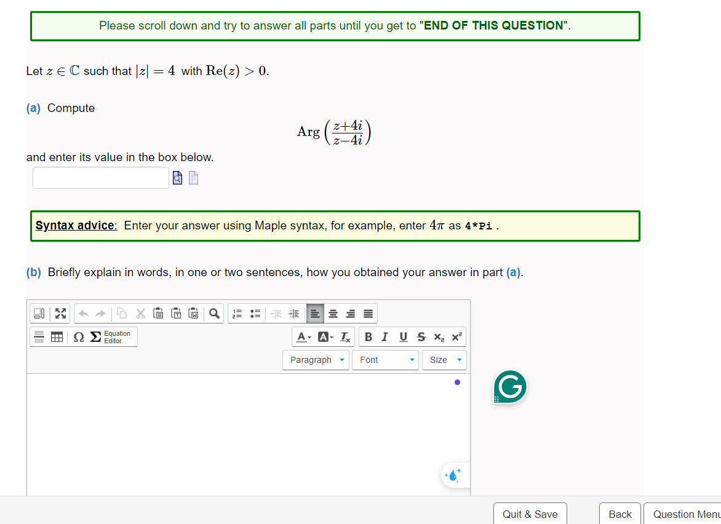721x524 pixels.
Task: Insert a bulleted list
Action: click(x=255, y=314)
